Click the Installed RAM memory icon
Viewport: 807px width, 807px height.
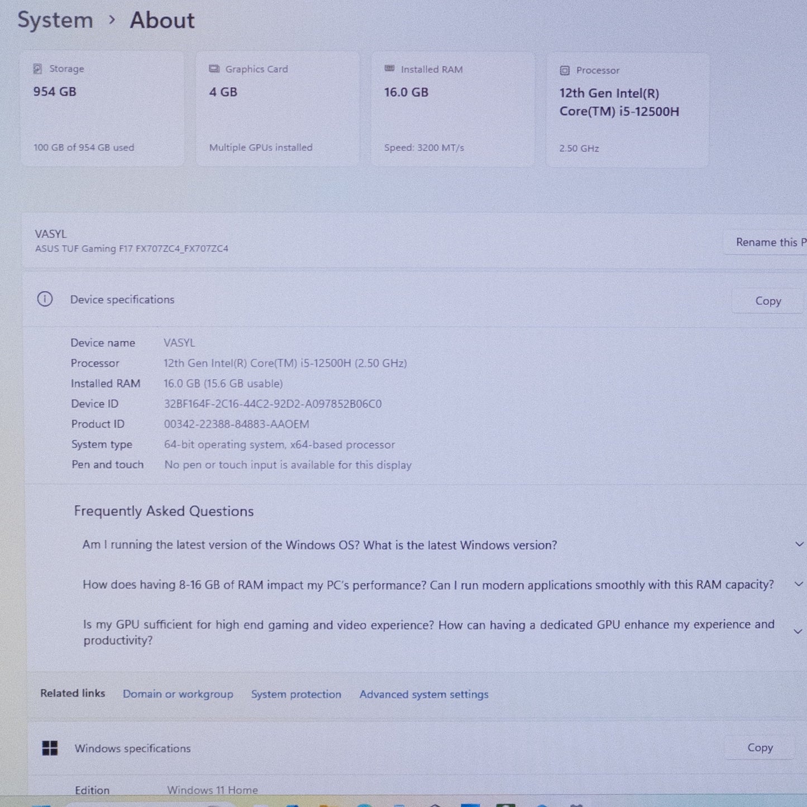point(389,69)
